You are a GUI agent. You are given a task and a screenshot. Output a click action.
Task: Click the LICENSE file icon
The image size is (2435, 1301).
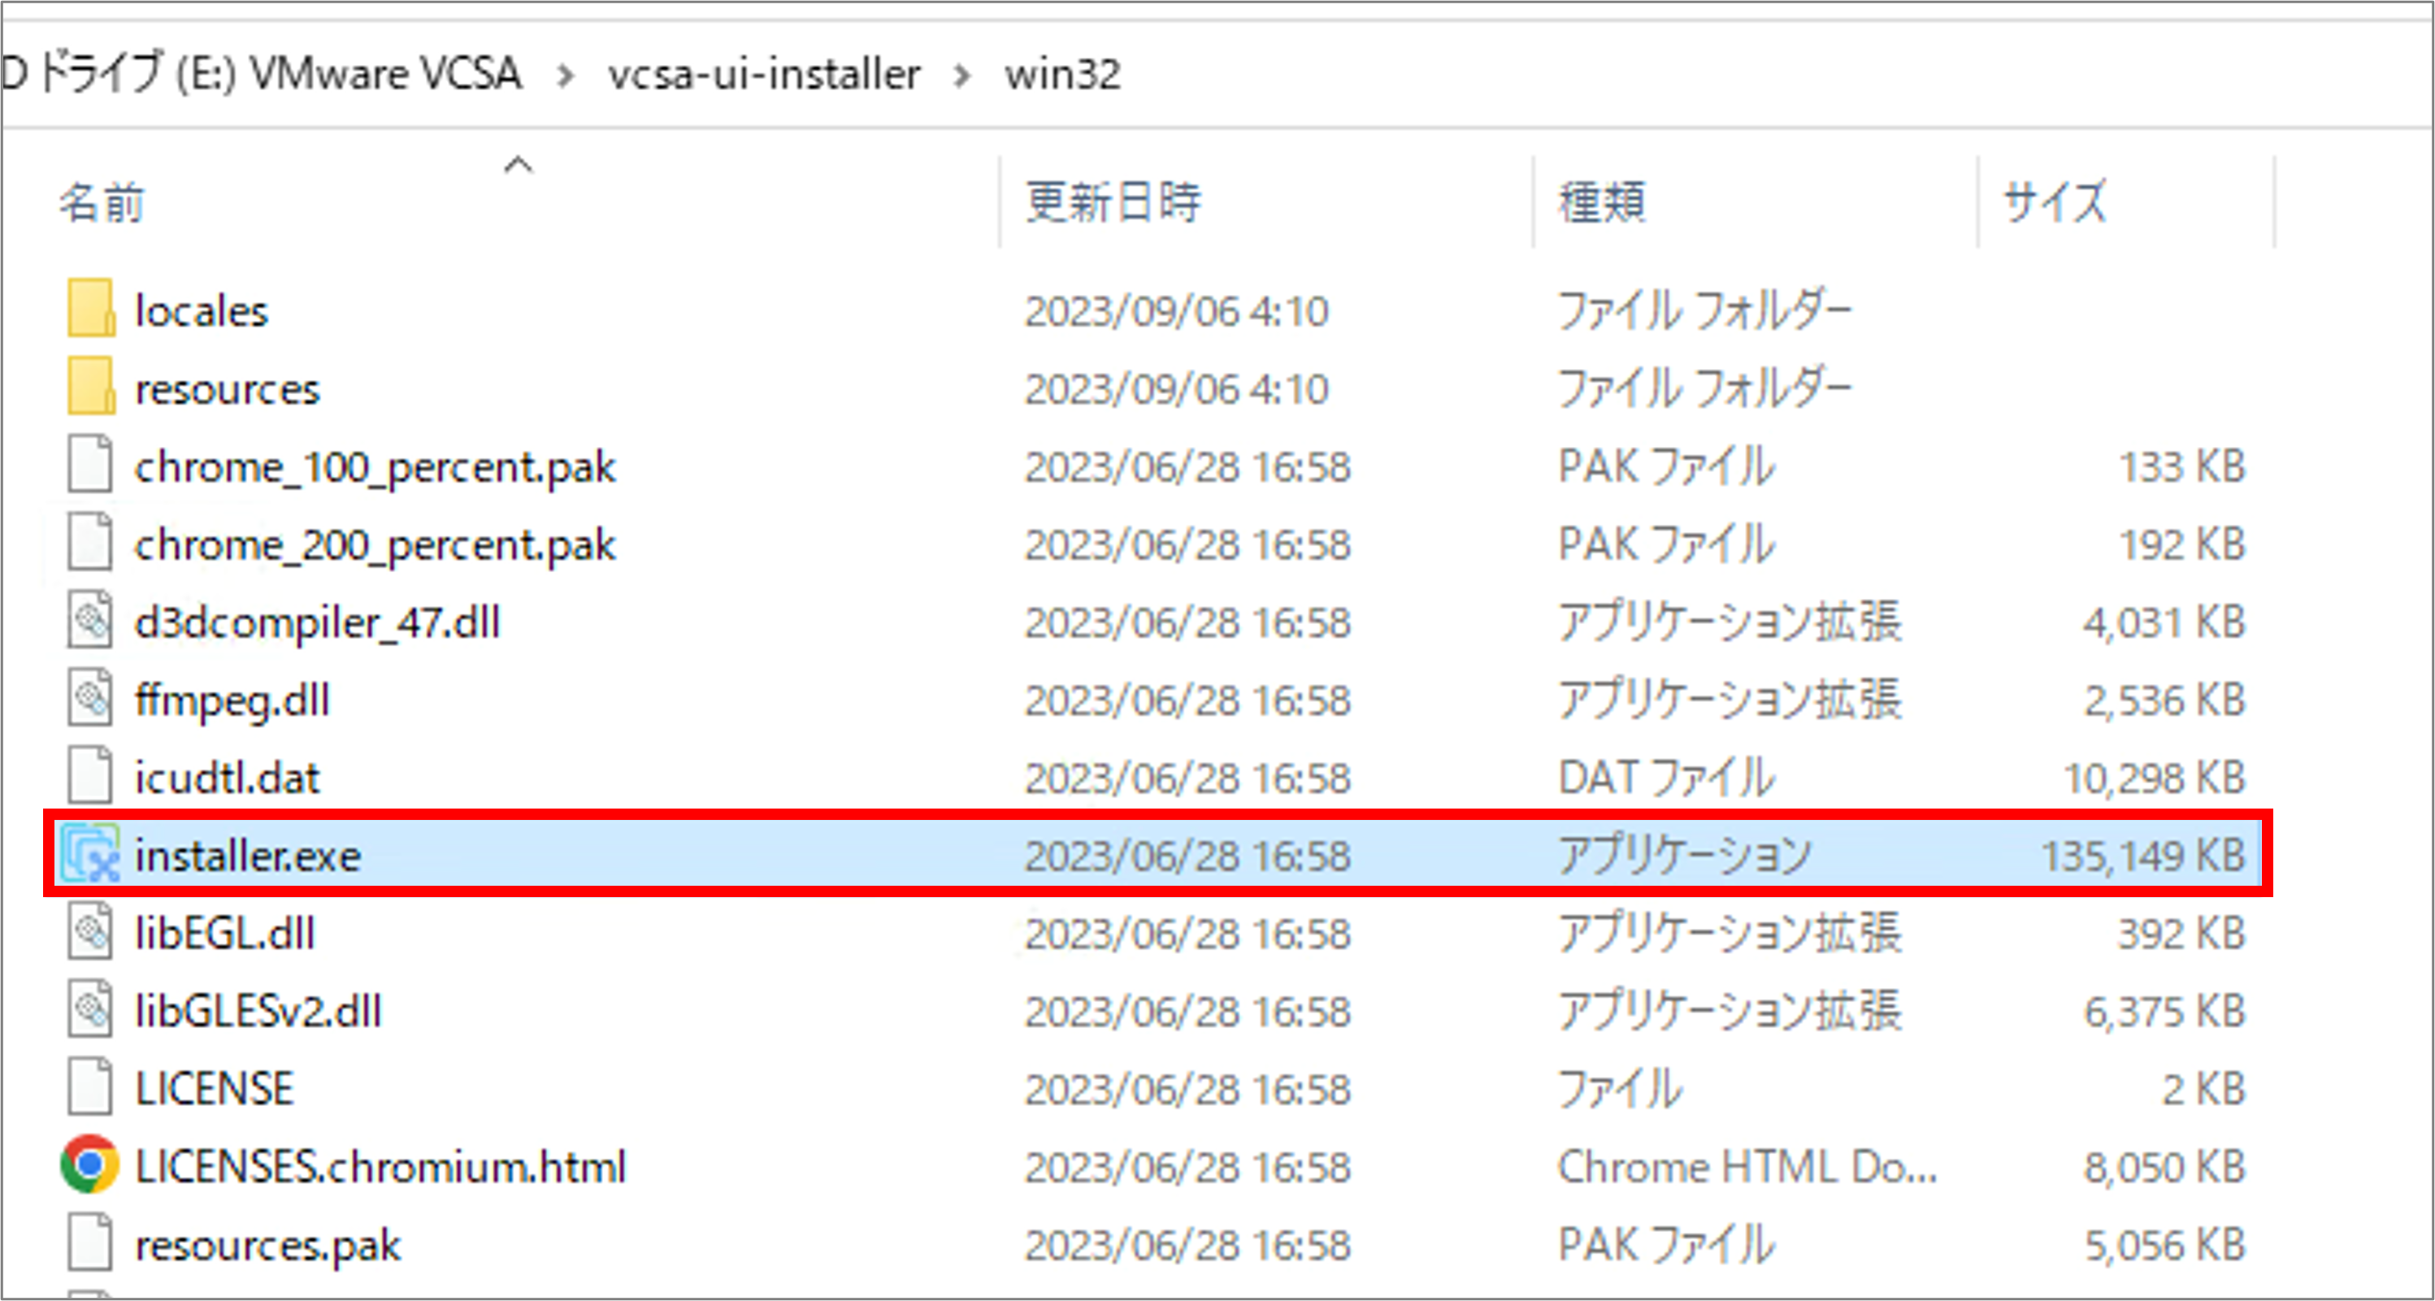click(91, 1086)
